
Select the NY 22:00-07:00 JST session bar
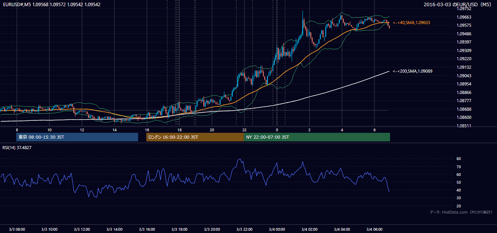(x=317, y=137)
